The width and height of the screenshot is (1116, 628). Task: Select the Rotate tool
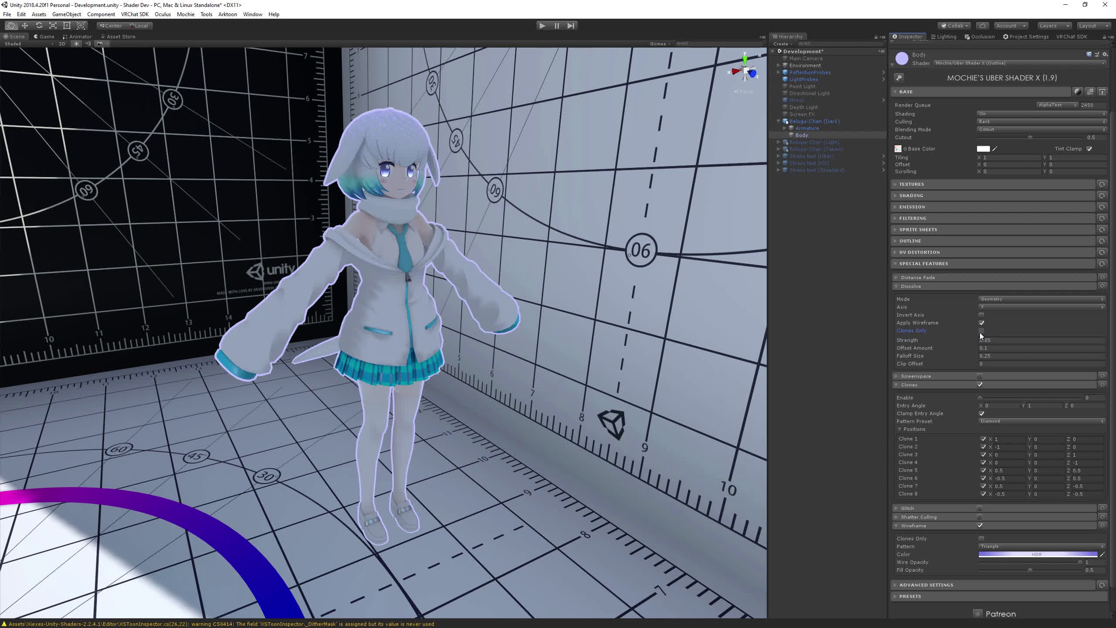pyautogui.click(x=39, y=25)
